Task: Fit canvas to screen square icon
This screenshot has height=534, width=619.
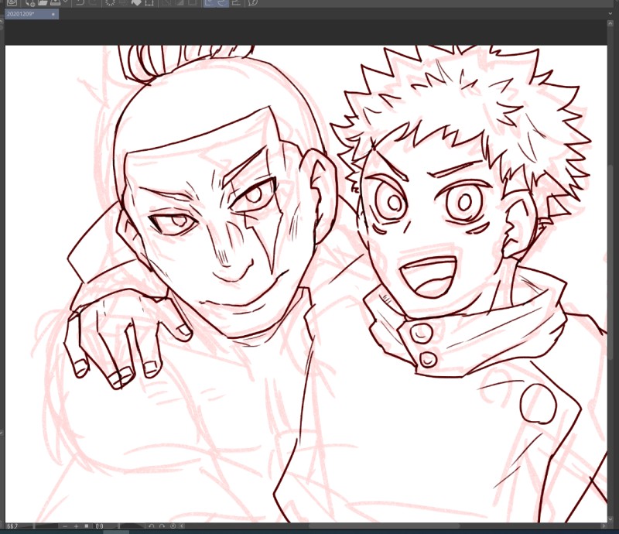Action: pyautogui.click(x=87, y=525)
